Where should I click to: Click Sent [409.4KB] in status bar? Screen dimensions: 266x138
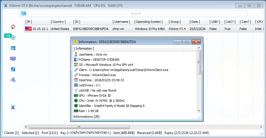tap(124, 133)
